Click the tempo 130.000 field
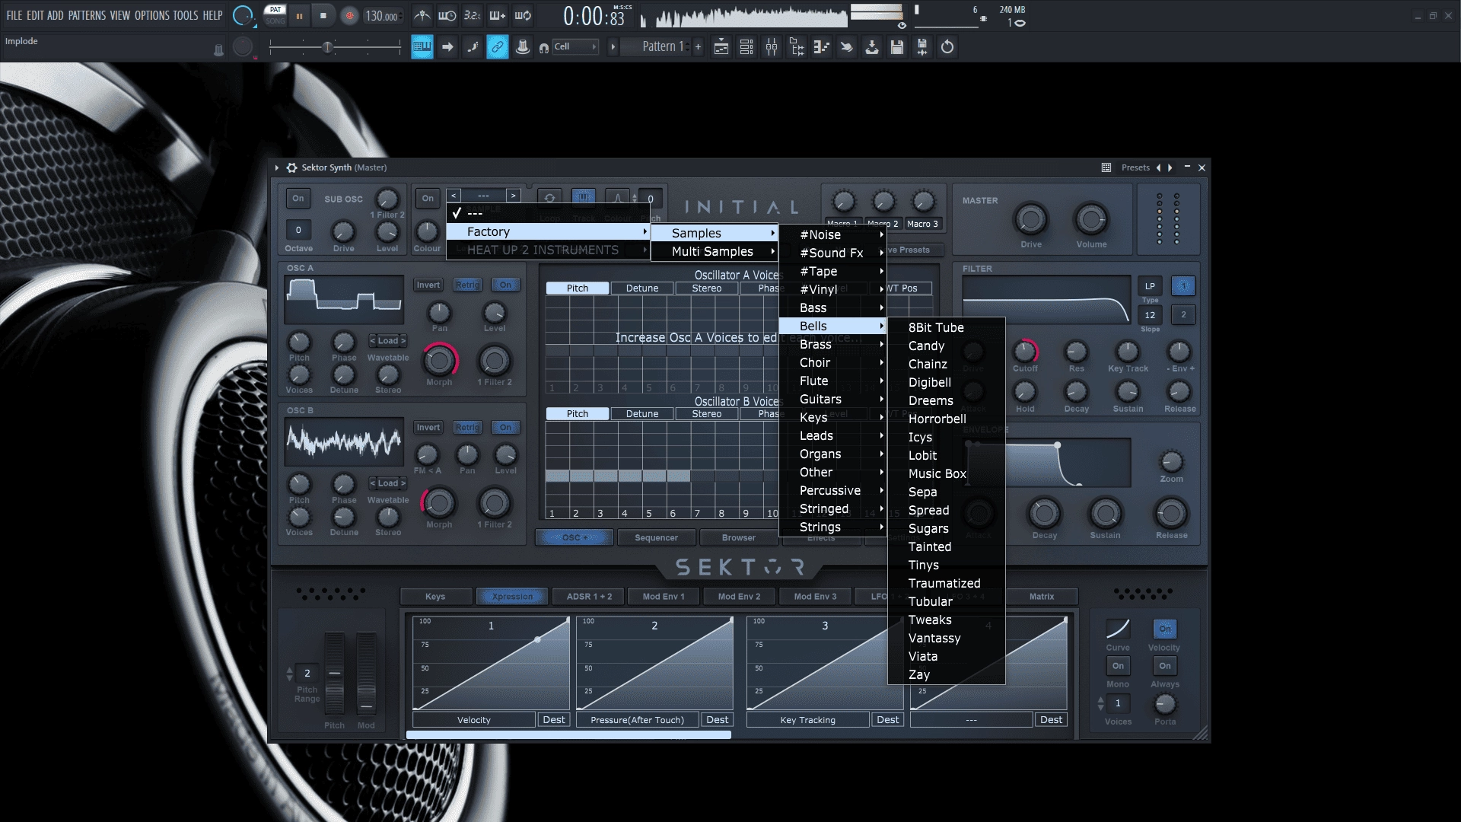Screen dimensions: 1461x822 382,16
